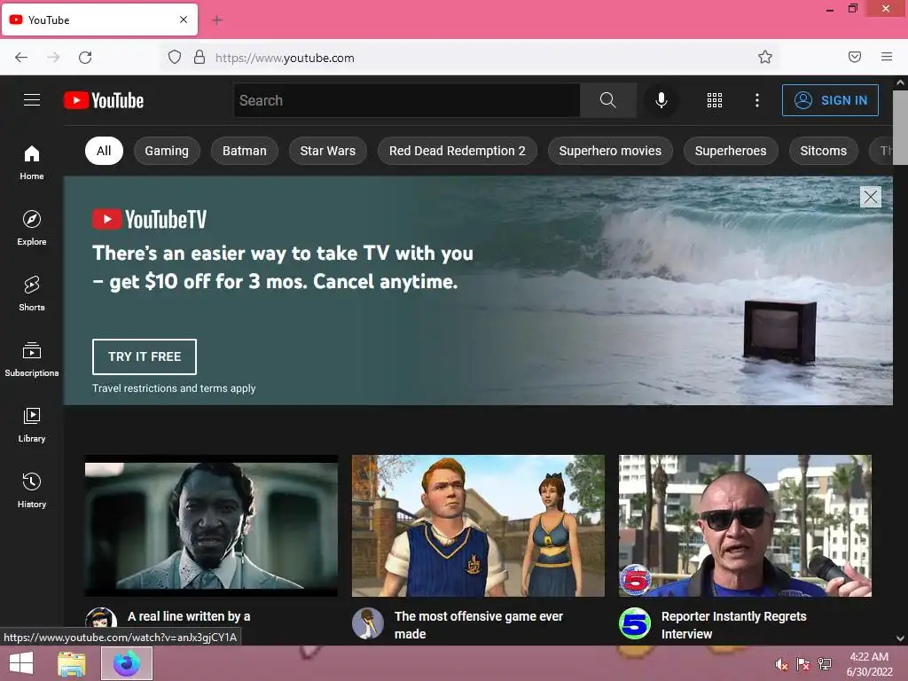Select the Sitcoms filter chip

click(x=824, y=151)
